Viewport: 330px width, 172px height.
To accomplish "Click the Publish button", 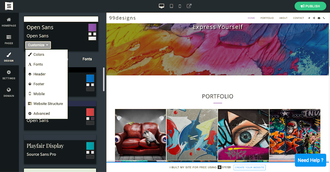I will 310,6.
